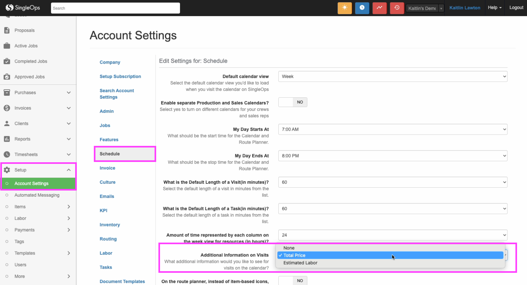Toggle separate Production and Sales Calendars switch
Image resolution: width=527 pixels, height=285 pixels.
(x=292, y=102)
